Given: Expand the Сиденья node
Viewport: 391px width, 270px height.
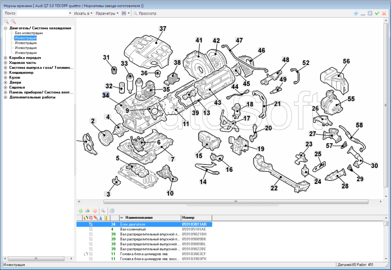Looking at the screenshot, I should 6,87.
